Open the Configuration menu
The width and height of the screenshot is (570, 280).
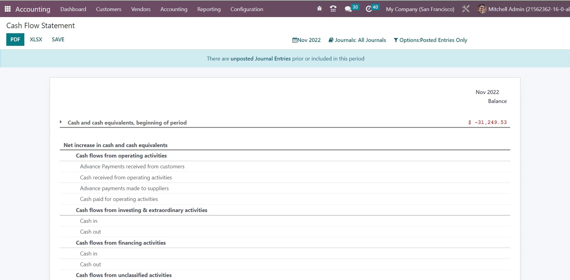247,9
